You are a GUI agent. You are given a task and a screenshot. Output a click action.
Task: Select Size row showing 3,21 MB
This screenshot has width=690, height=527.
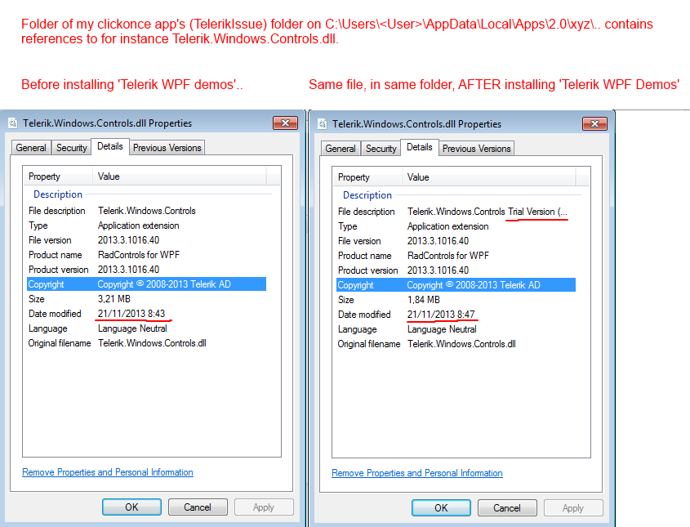click(146, 299)
